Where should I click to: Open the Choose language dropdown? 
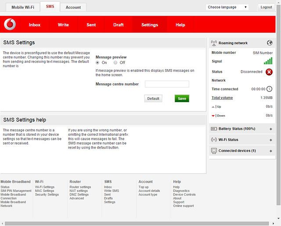[227, 7]
